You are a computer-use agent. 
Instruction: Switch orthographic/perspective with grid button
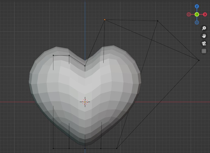(204, 51)
